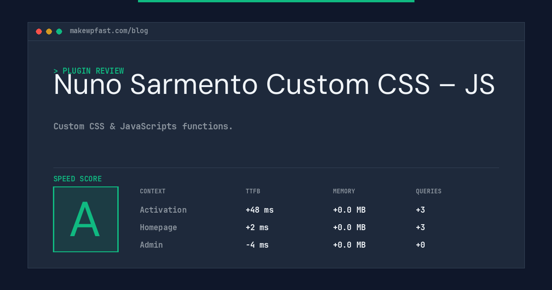Click the TTFB column header
Screen dimensions: 552x290
click(x=253, y=191)
